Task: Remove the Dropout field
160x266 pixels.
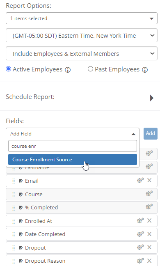Action: 149,248
